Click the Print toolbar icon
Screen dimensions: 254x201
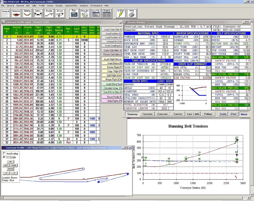tap(132, 13)
